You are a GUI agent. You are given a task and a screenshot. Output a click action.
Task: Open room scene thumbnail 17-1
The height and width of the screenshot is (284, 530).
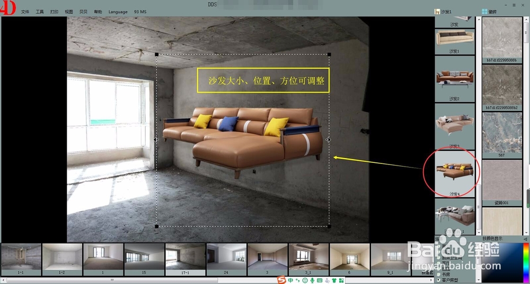coord(185,259)
